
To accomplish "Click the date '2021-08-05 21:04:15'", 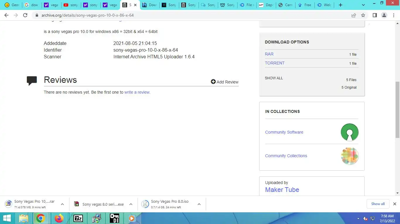I will tap(135, 43).
